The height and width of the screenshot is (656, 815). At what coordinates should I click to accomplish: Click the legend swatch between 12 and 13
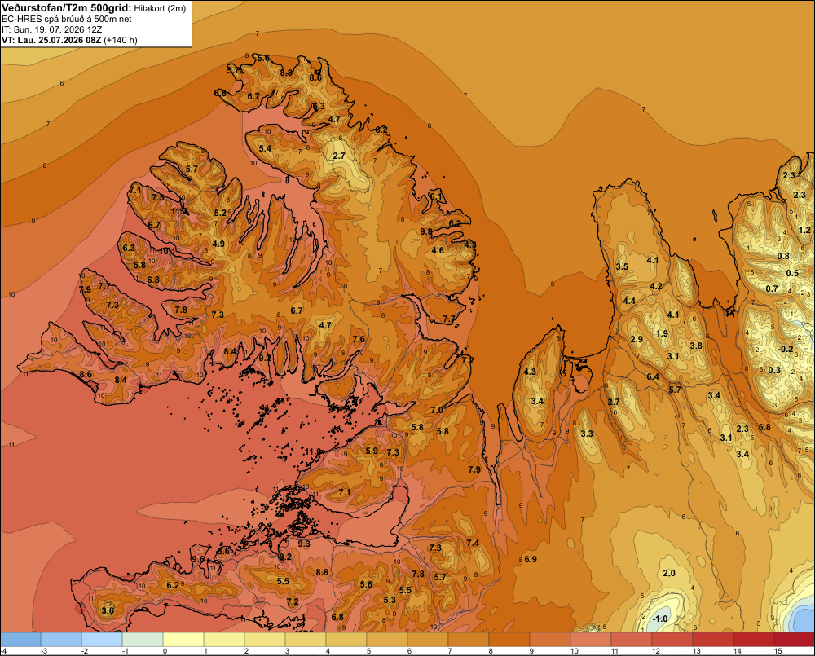click(672, 640)
